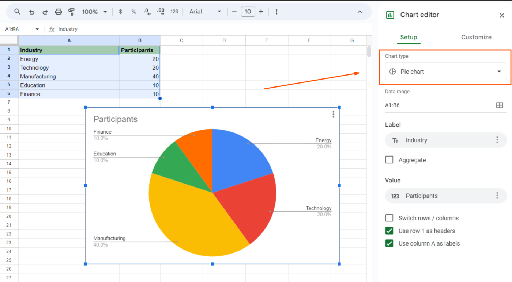The height and width of the screenshot is (282, 512).
Task: Enable Switch rows / columns
Action: (389, 218)
